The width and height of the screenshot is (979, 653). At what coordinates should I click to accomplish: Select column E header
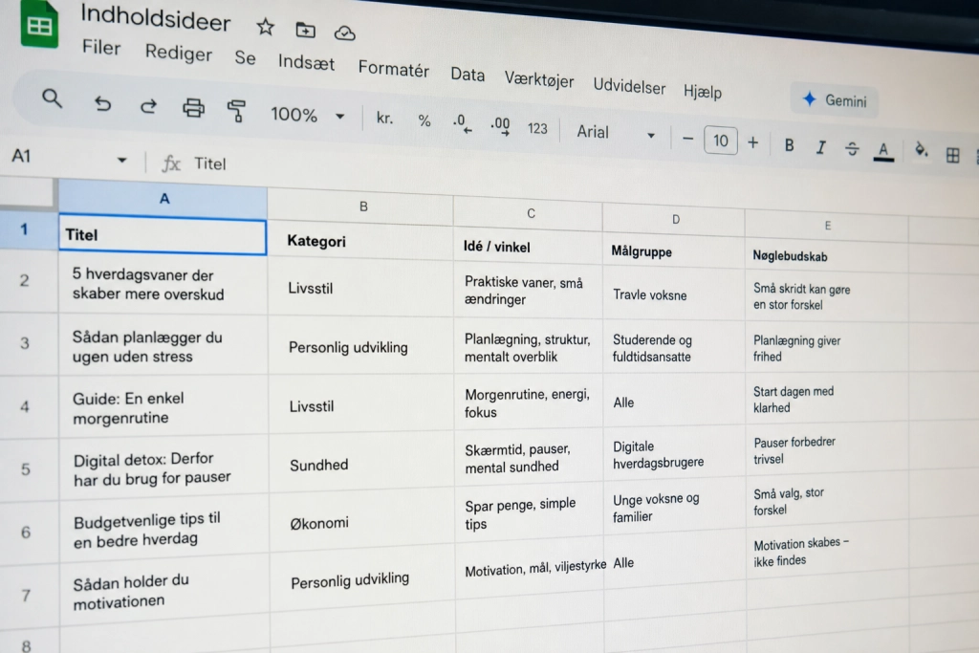tap(827, 226)
